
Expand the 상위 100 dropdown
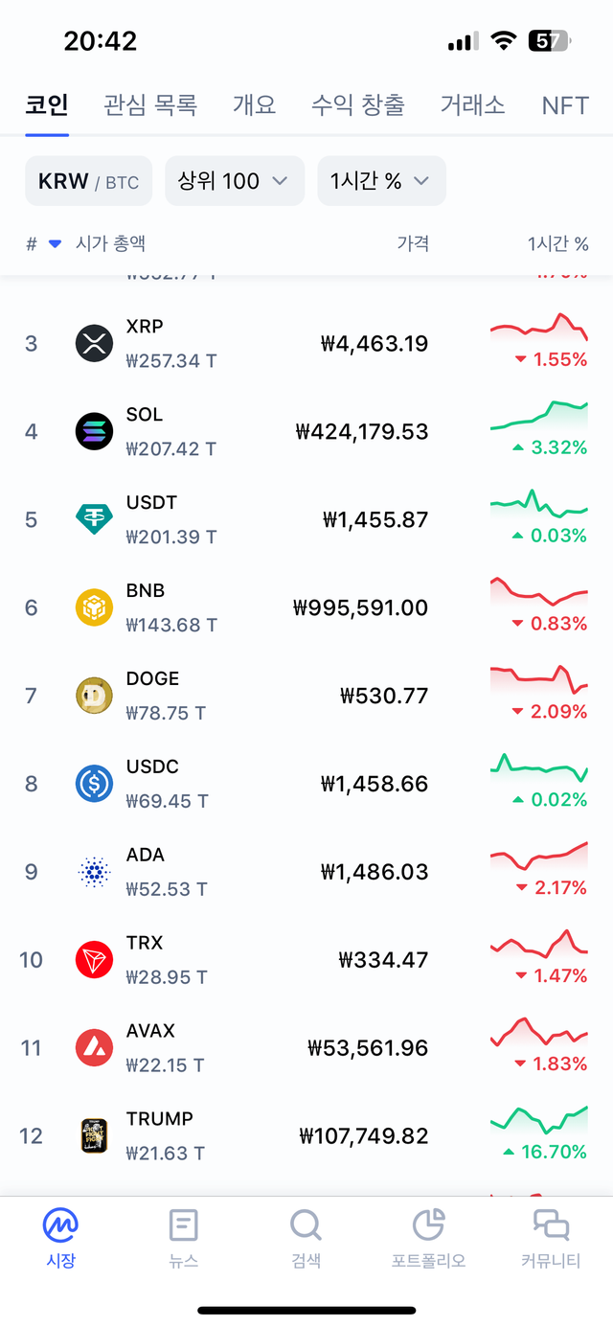click(x=235, y=181)
